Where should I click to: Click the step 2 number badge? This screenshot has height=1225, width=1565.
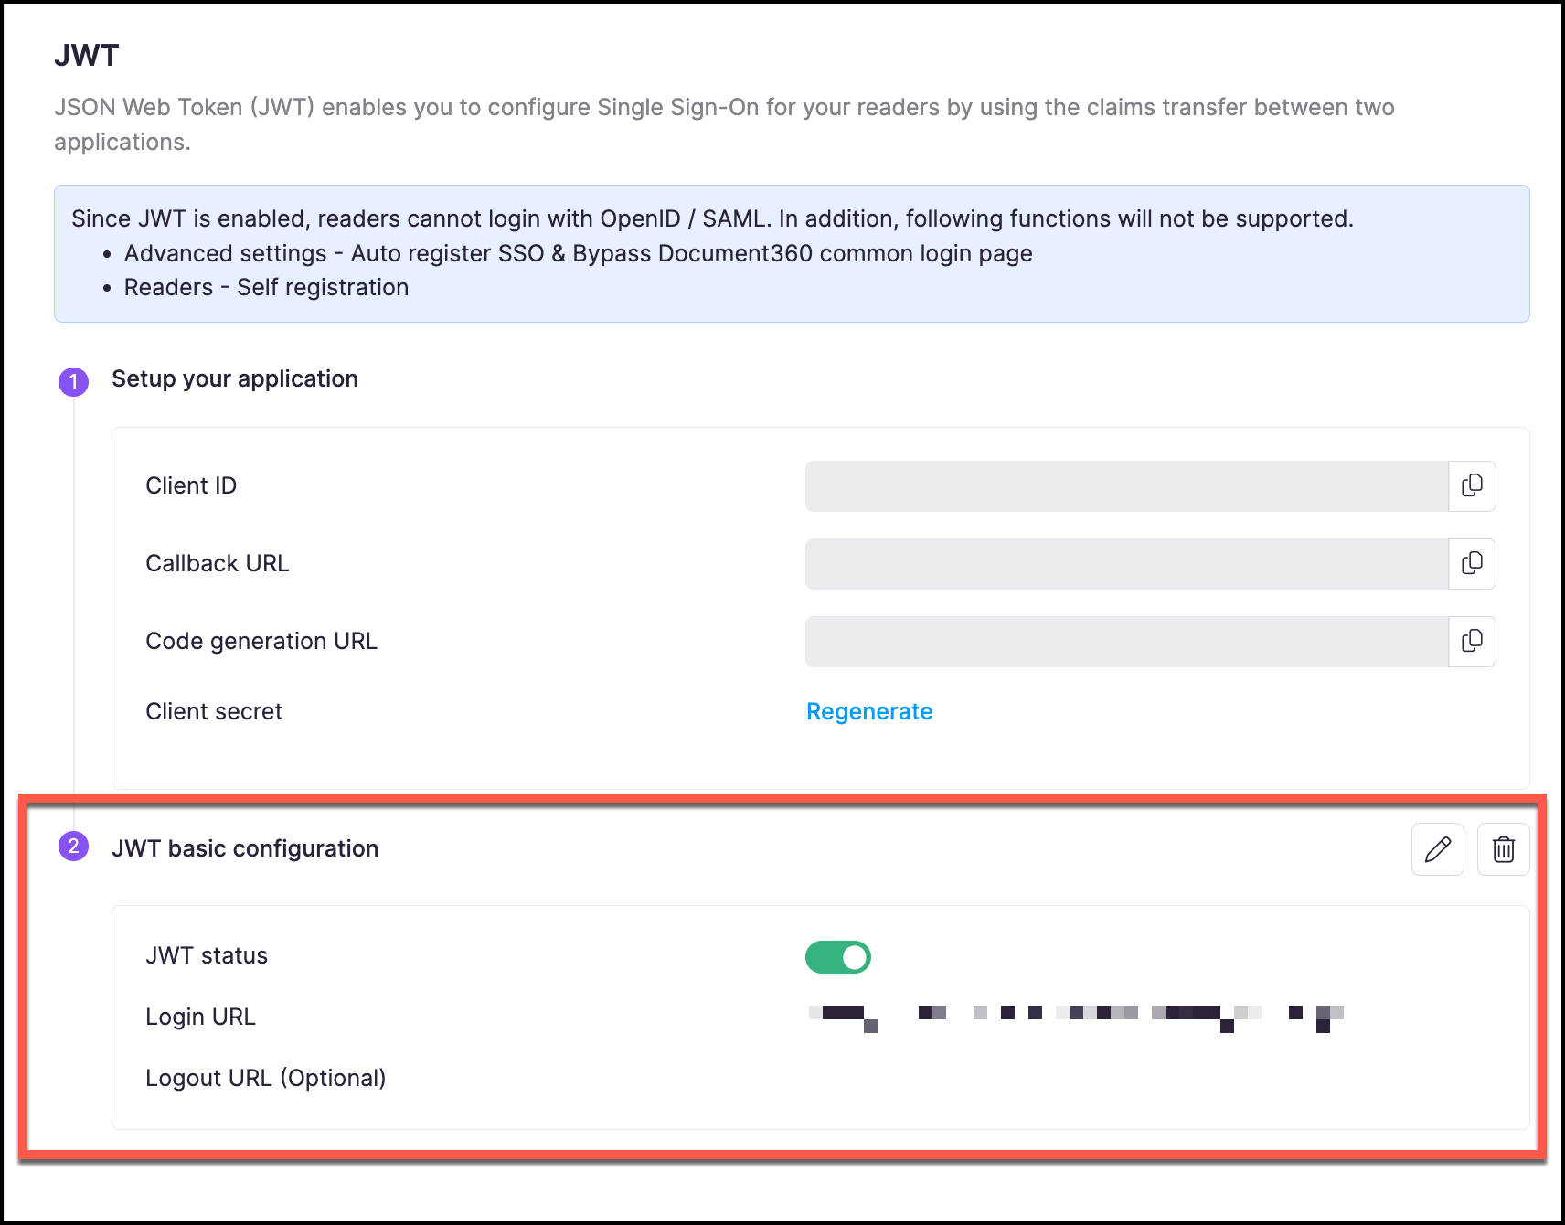click(74, 847)
